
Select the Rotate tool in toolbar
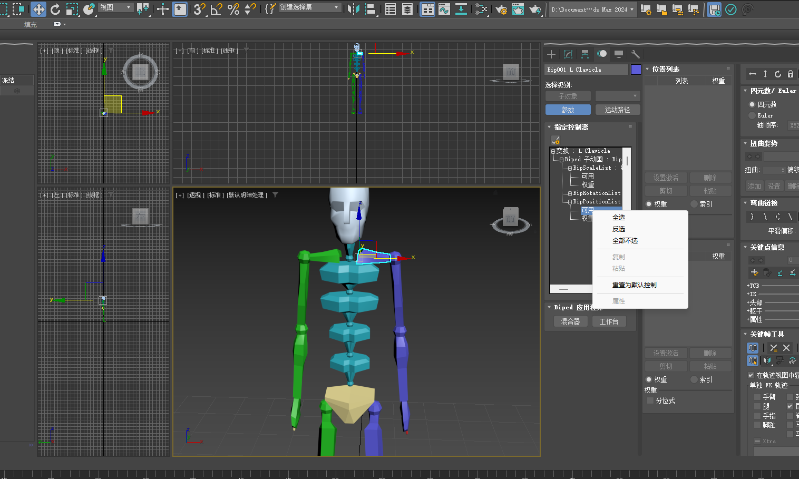(x=55, y=9)
